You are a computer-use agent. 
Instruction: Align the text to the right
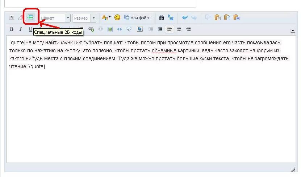pos(188,29)
